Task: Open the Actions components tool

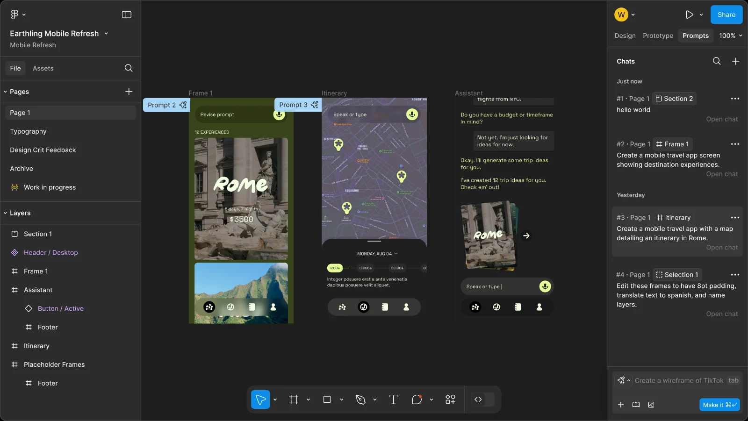Action: click(x=450, y=400)
